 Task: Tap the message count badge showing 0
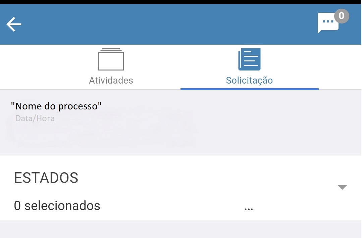tap(342, 16)
